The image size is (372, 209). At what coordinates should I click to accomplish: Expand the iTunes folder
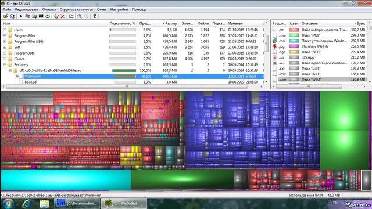pyautogui.click(x=5, y=59)
